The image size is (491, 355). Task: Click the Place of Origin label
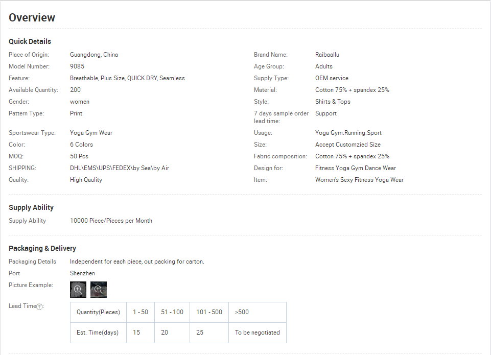29,55
